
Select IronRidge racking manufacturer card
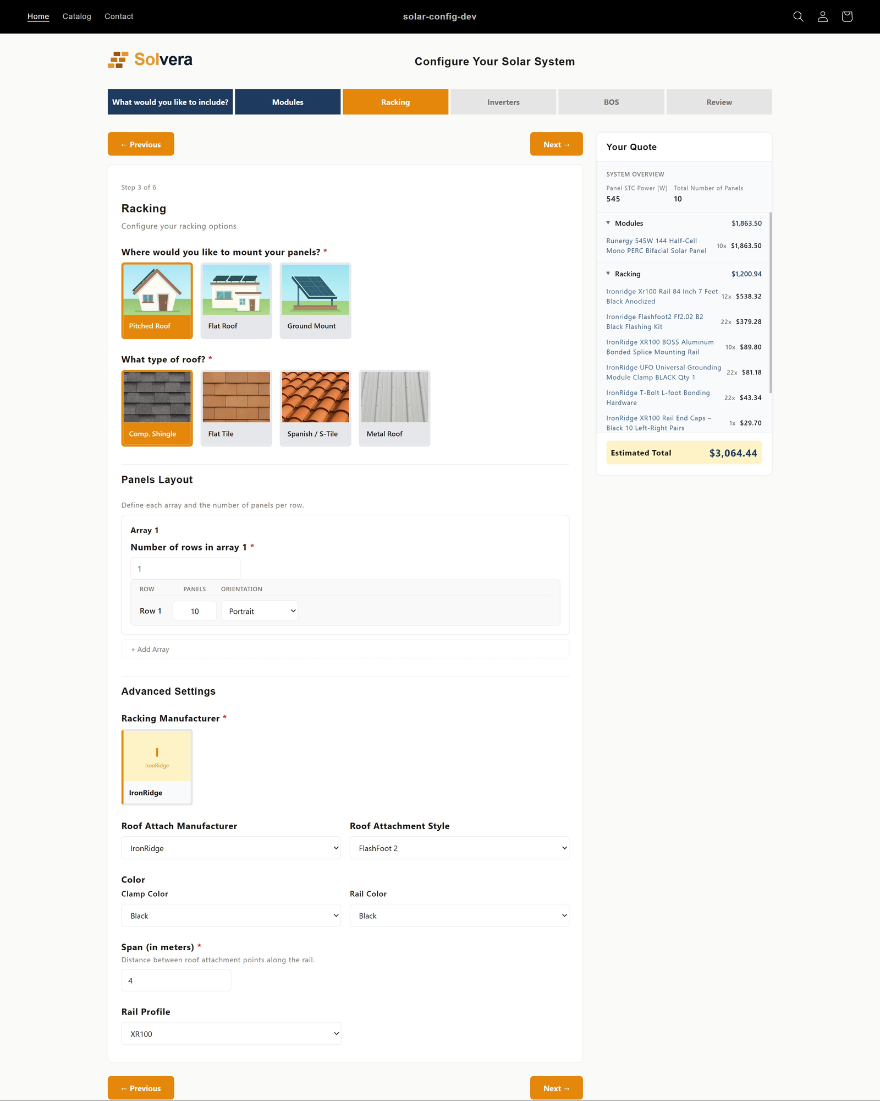[x=157, y=767]
